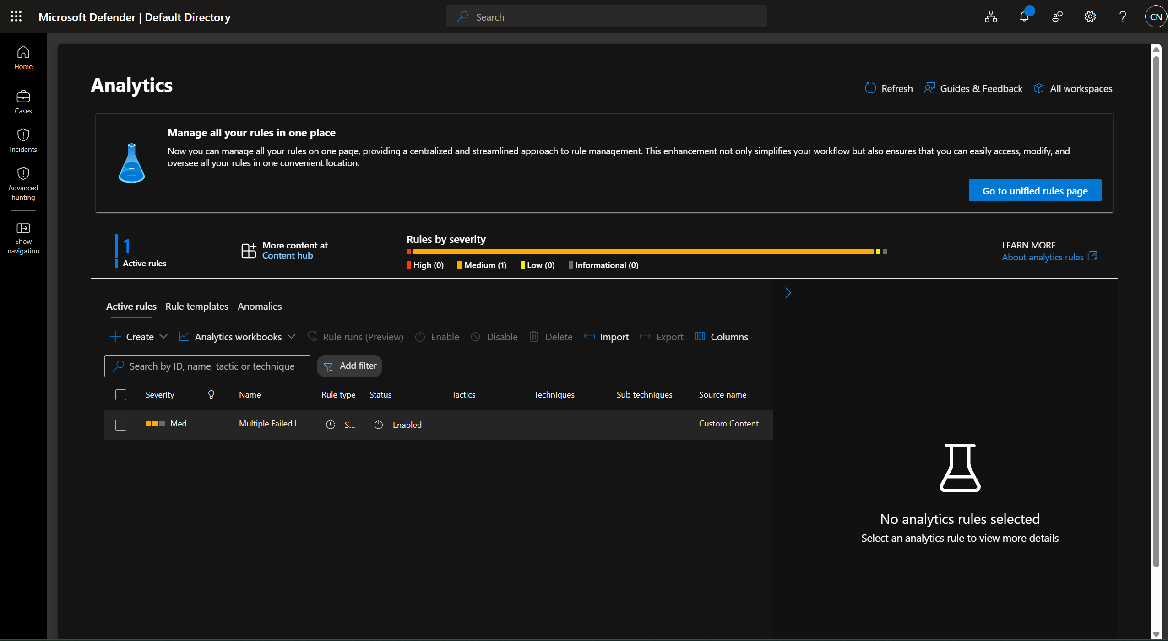The image size is (1168, 641).
Task: Open the Columns chooser
Action: 722,337
